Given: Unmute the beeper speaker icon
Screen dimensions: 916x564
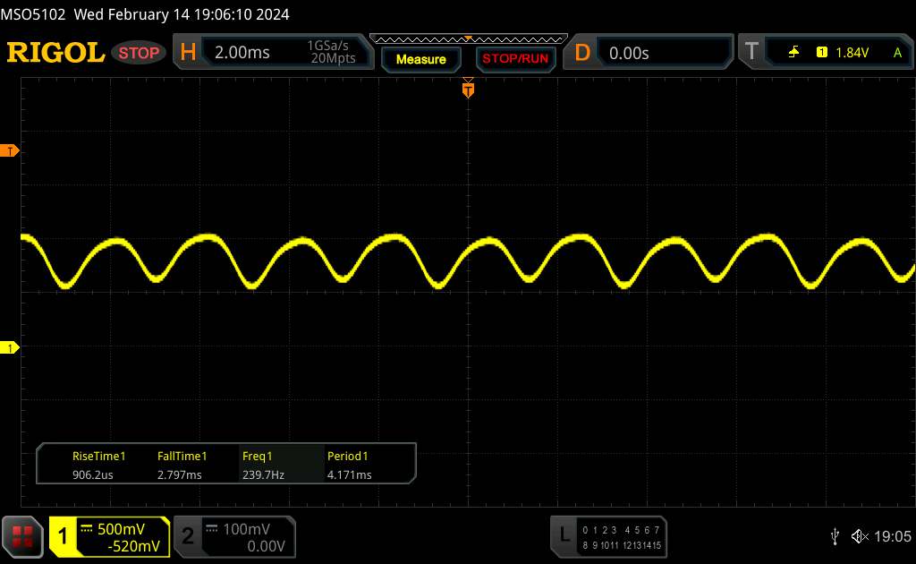Looking at the screenshot, I should point(860,536).
